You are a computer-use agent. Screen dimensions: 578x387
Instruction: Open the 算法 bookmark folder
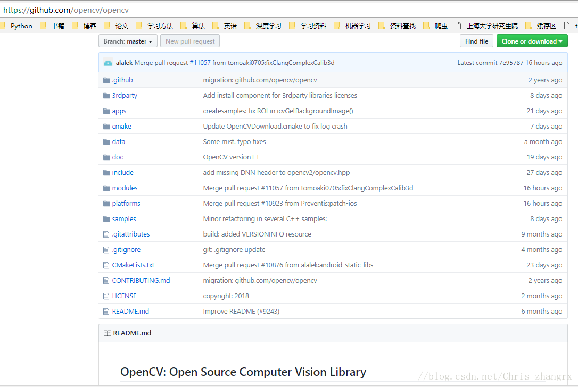click(194, 26)
